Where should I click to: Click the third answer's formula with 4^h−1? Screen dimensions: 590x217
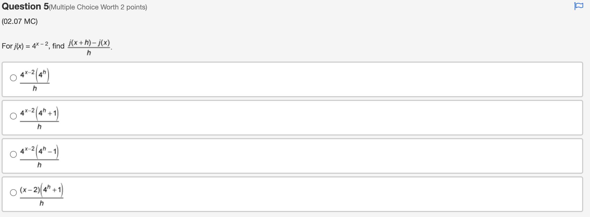39,156
